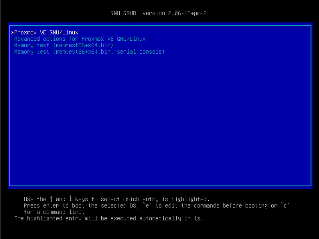
Task: Select the Proxmox VE GNU/Linux boot entry
Action: (x=46, y=33)
